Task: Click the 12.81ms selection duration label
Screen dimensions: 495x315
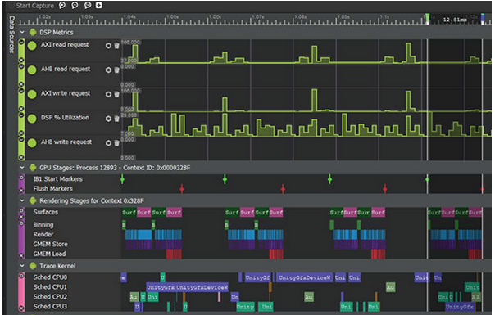Action: (455, 20)
